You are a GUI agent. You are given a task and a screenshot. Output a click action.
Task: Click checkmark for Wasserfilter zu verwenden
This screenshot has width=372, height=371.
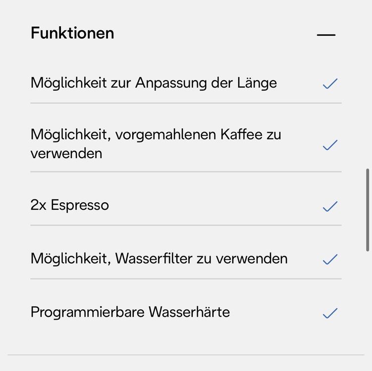[x=330, y=259]
